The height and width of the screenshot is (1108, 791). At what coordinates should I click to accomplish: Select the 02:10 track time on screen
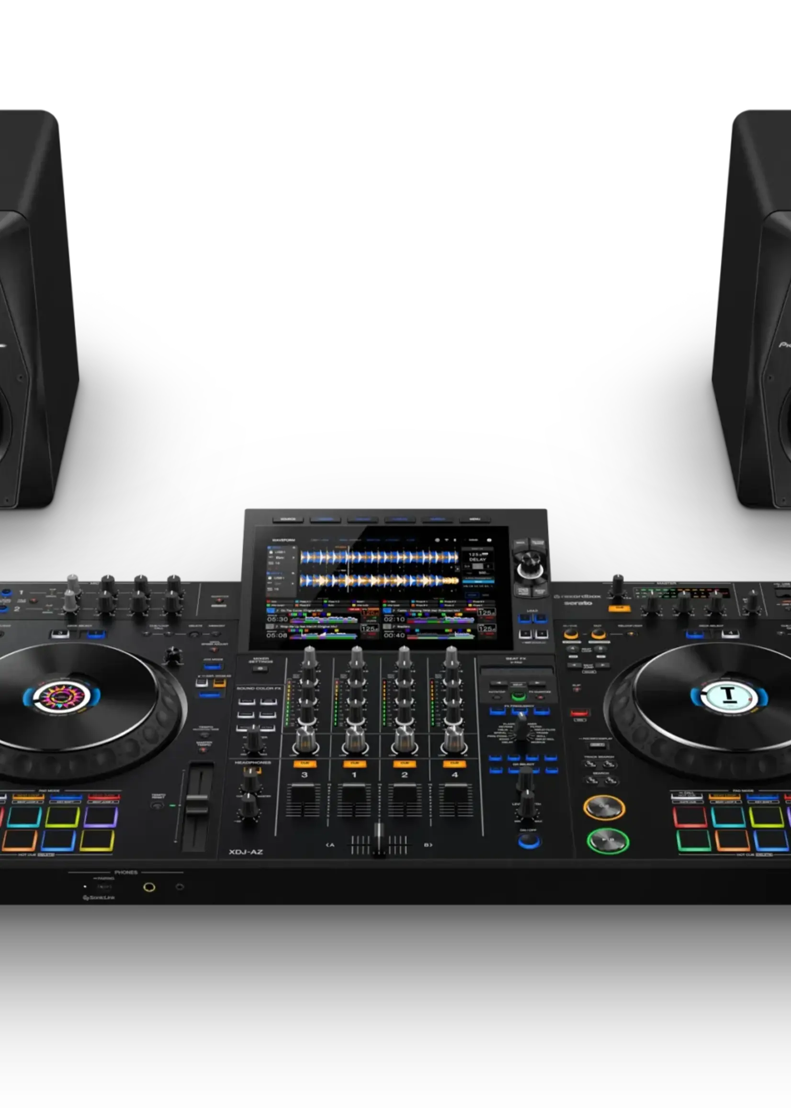pyautogui.click(x=394, y=619)
